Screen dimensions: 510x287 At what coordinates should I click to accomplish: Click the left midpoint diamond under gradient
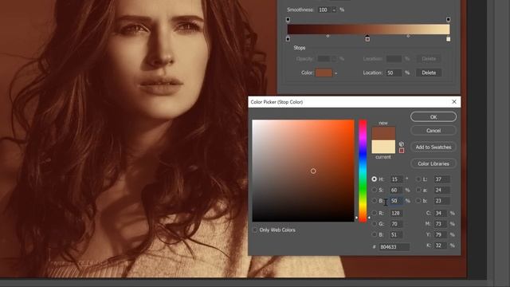point(328,36)
